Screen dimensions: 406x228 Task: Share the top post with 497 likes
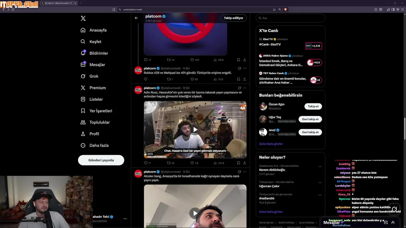click(245, 60)
